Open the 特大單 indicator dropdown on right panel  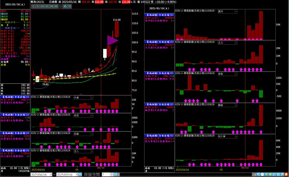[236, 136]
